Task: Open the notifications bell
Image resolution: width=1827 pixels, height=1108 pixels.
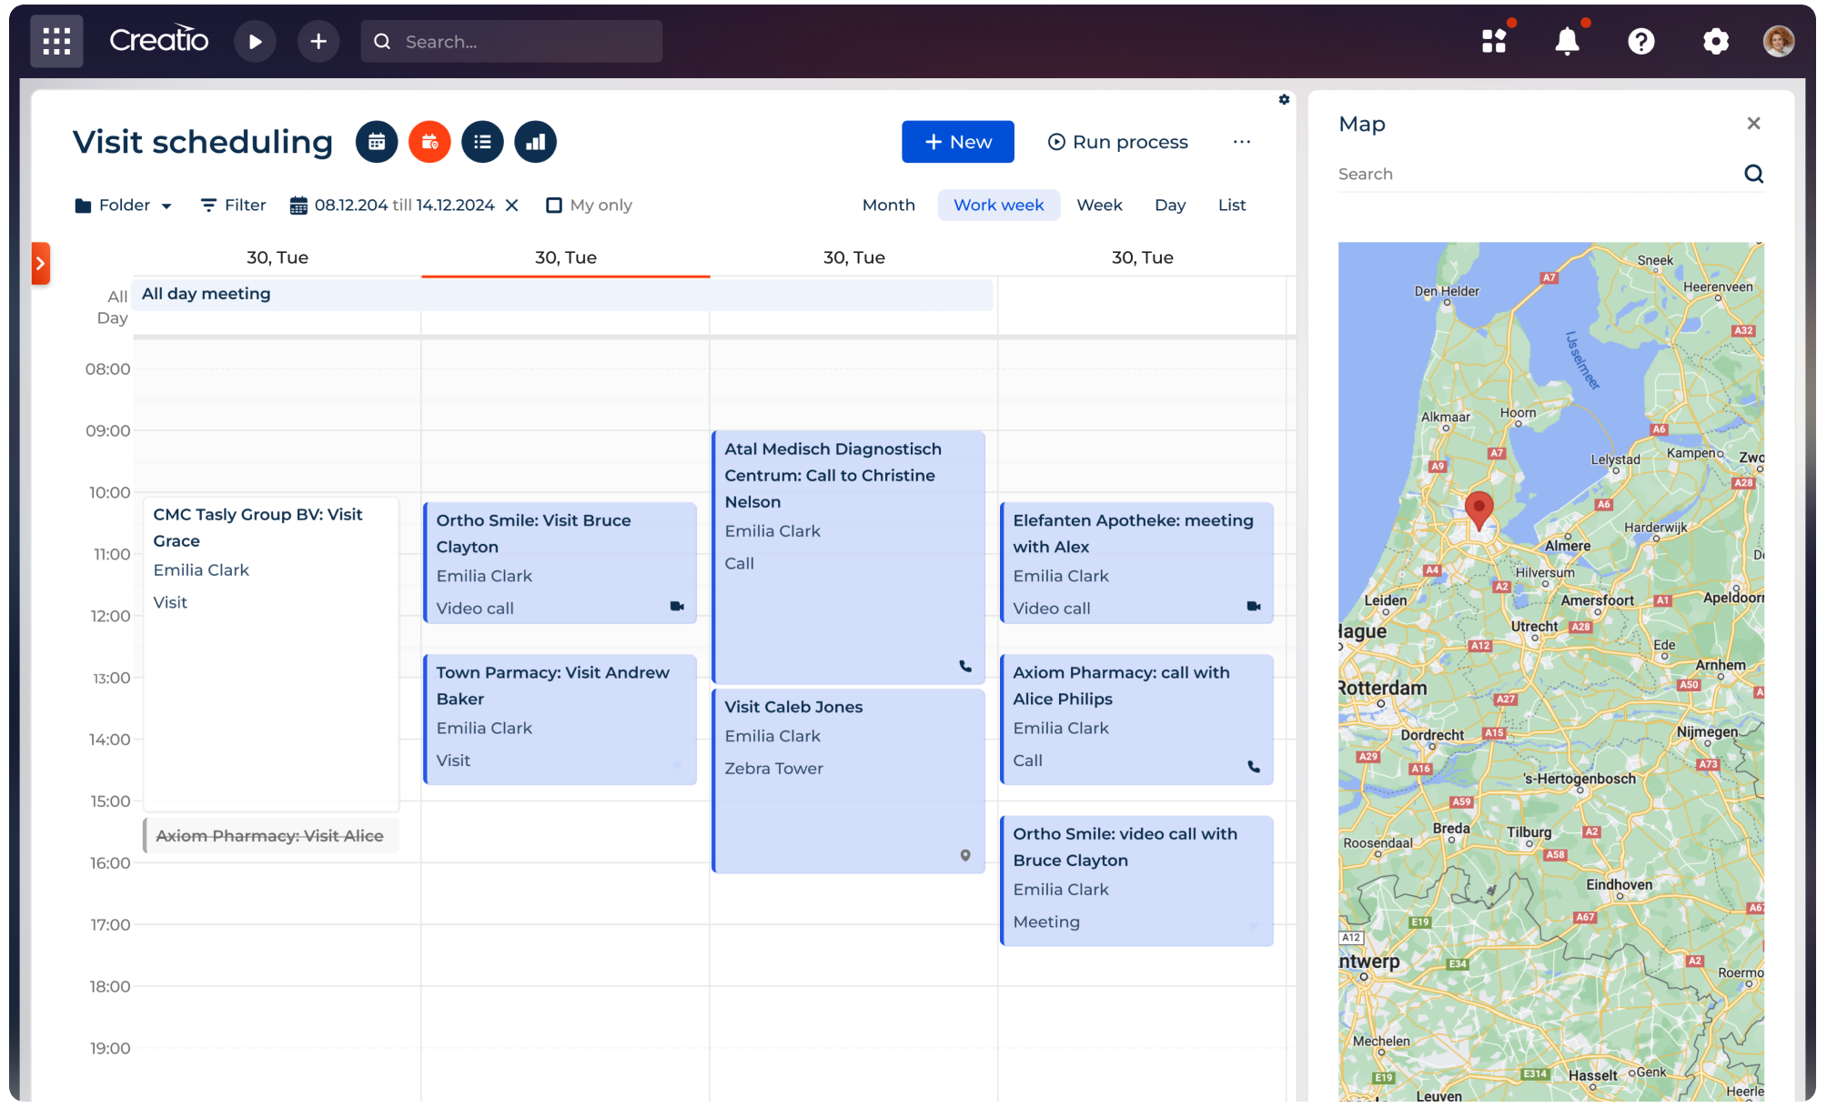Action: click(1567, 41)
